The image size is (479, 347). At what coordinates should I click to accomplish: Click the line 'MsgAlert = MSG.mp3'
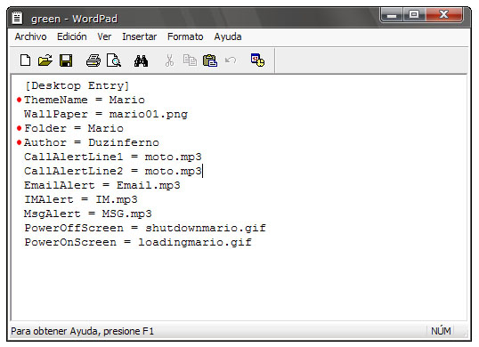pos(87,214)
